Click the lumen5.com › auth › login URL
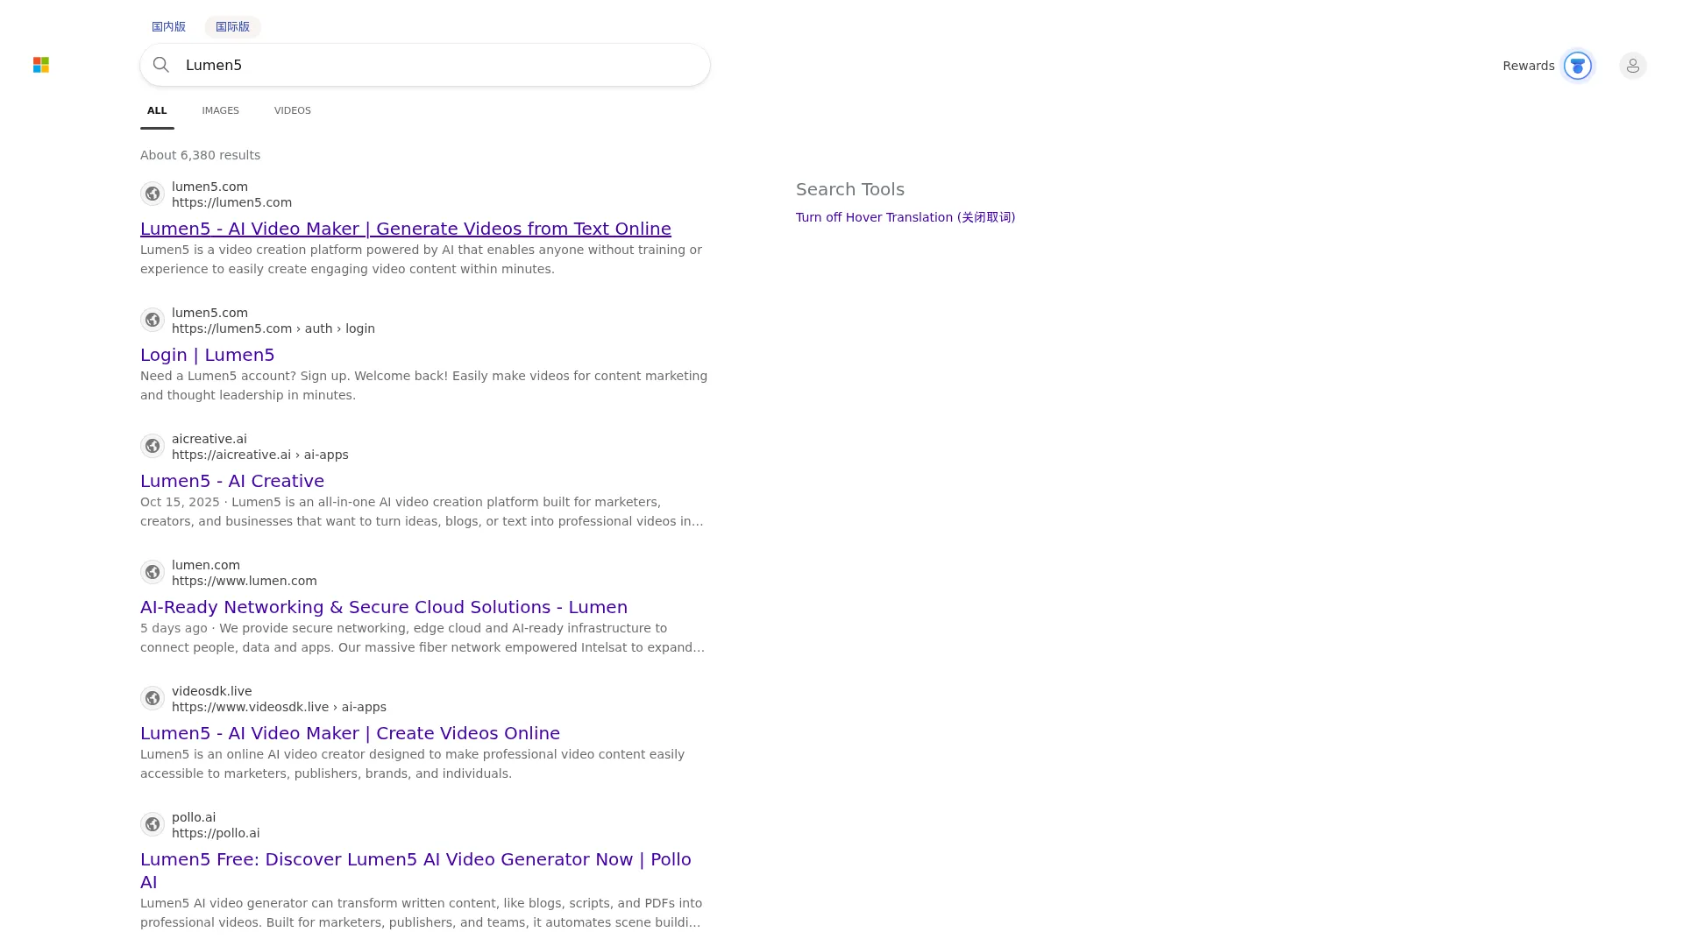The height and width of the screenshot is (946, 1683). tap(273, 328)
